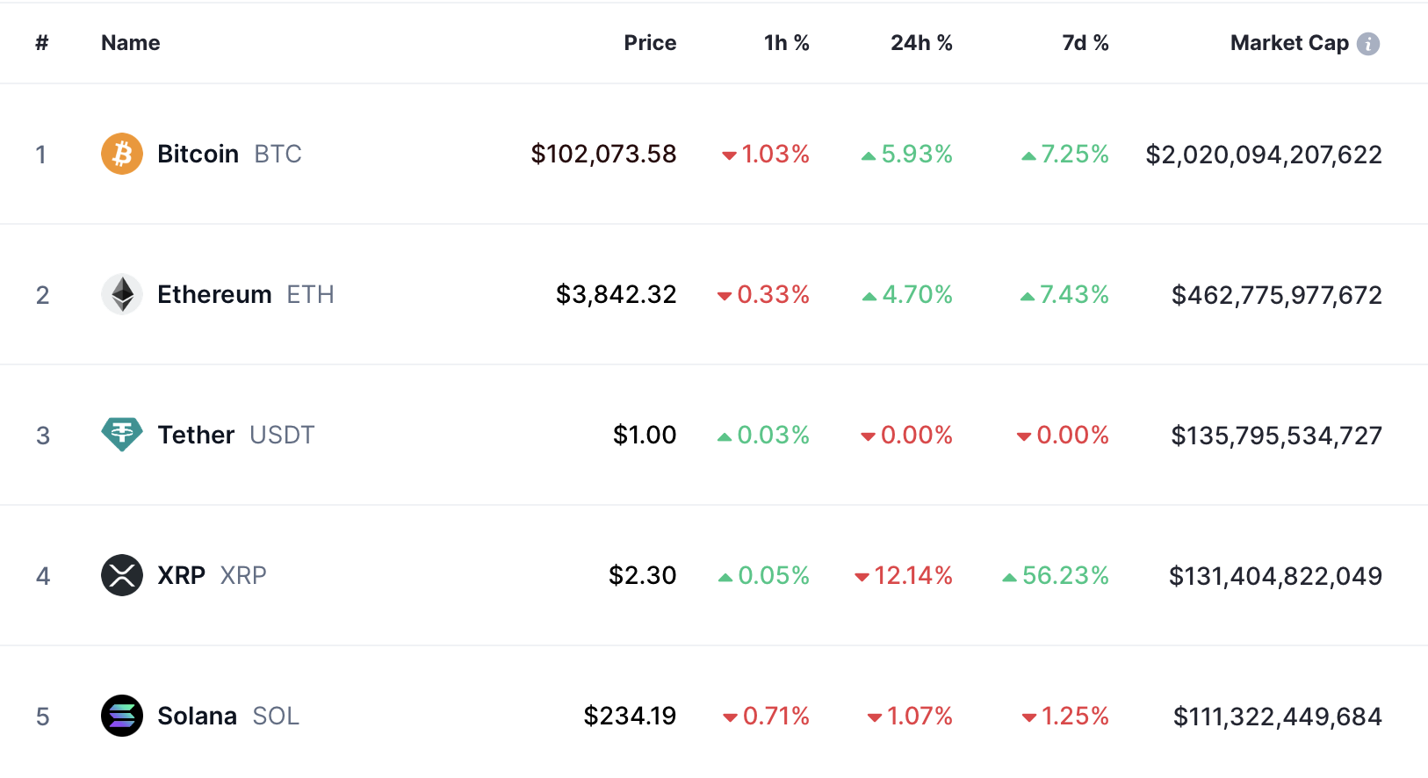This screenshot has width=1428, height=778.
Task: Open the Bitcoin name link
Action: [x=198, y=154]
